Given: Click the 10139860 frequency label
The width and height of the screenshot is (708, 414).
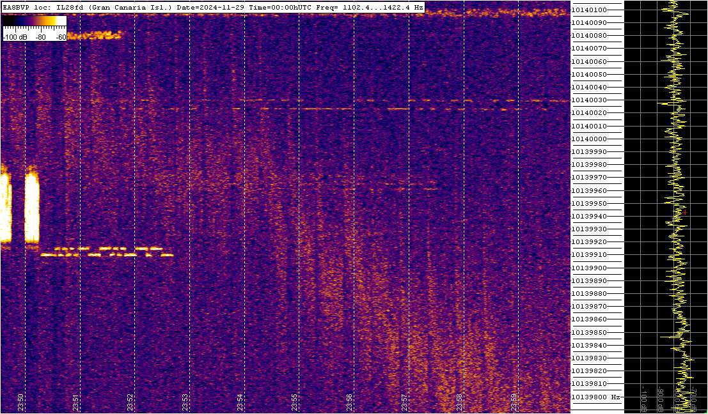Looking at the screenshot, I should coord(589,319).
